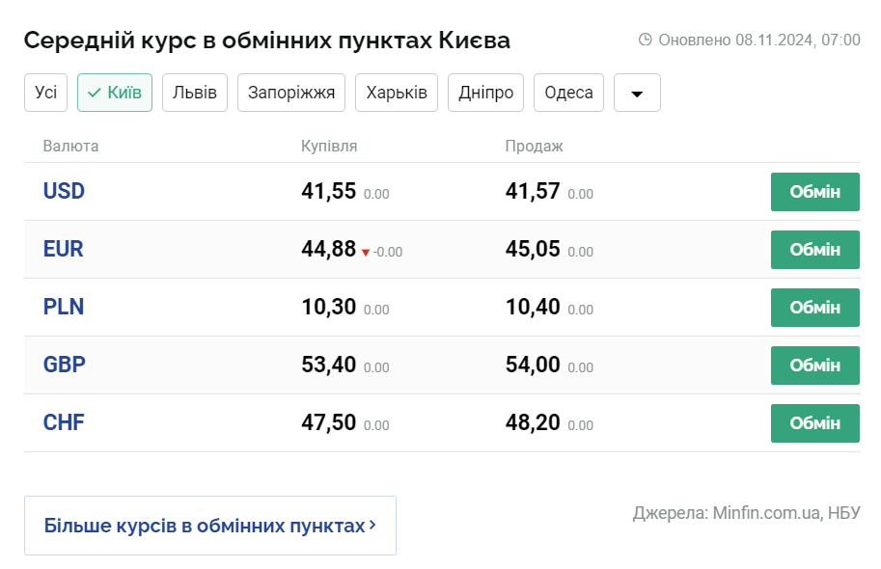Click GBP buy rate 53,40
The width and height of the screenshot is (881, 569).
pyautogui.click(x=329, y=366)
